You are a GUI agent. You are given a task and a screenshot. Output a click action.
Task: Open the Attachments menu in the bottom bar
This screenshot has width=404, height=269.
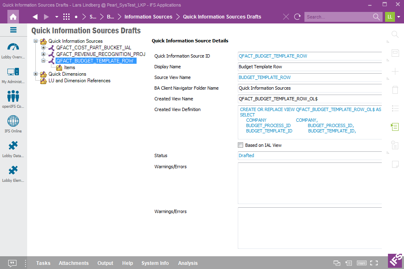74,263
